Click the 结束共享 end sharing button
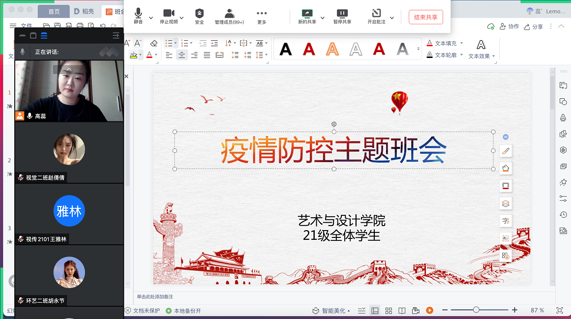Screen dimensions: 571x319 tap(425, 17)
